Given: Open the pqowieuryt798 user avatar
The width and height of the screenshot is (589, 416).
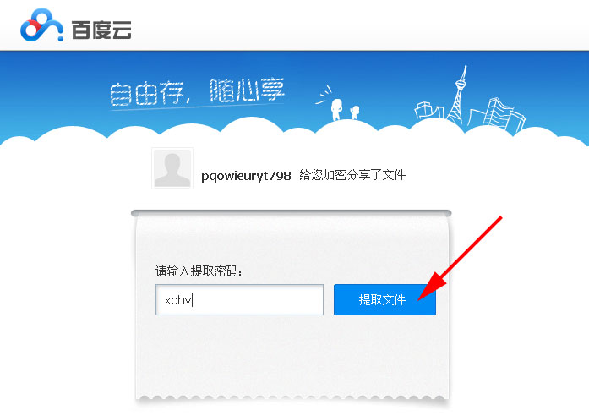Looking at the screenshot, I should [172, 168].
